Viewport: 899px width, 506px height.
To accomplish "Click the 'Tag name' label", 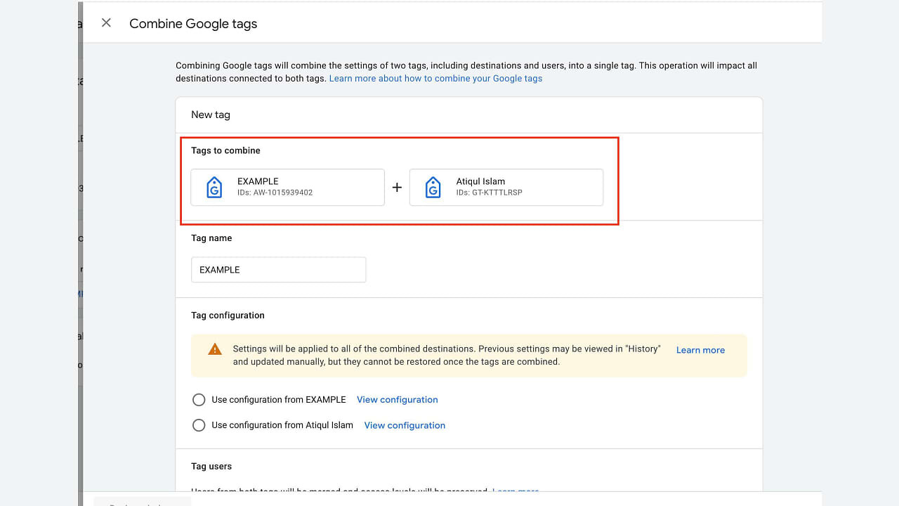I will pyautogui.click(x=211, y=238).
